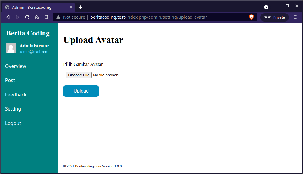Click the Private window indicator
303x174 pixels.
tap(274, 17)
